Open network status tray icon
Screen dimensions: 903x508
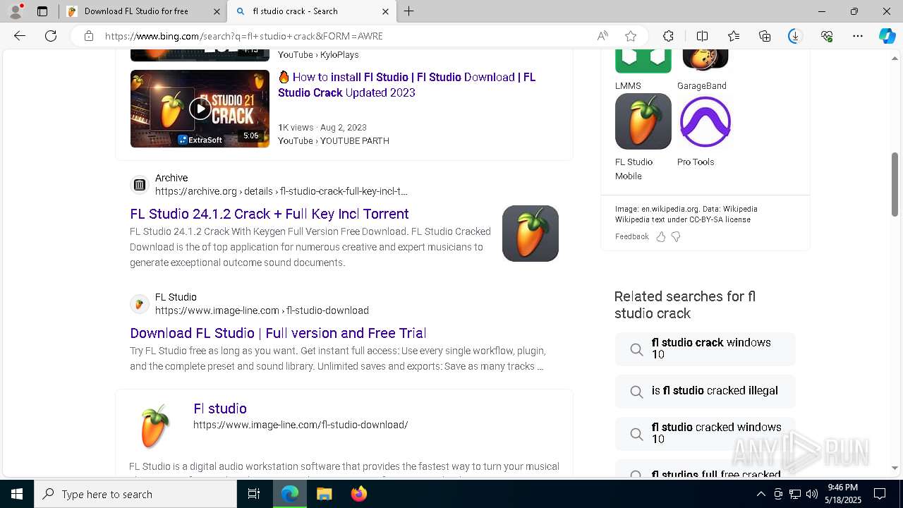pos(795,494)
